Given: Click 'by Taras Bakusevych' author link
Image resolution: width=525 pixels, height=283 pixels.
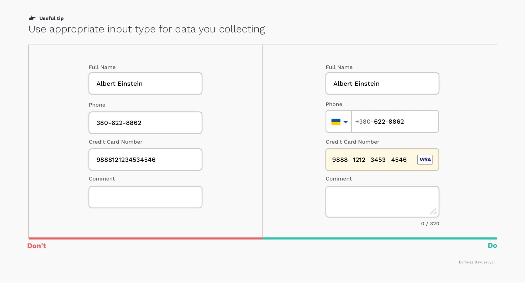Looking at the screenshot, I should point(477,262).
